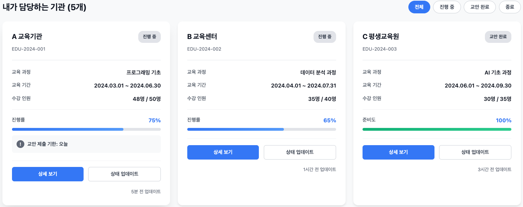This screenshot has height=207, width=523.
Task: Select the 전체 filter at top right
Action: pos(419,7)
